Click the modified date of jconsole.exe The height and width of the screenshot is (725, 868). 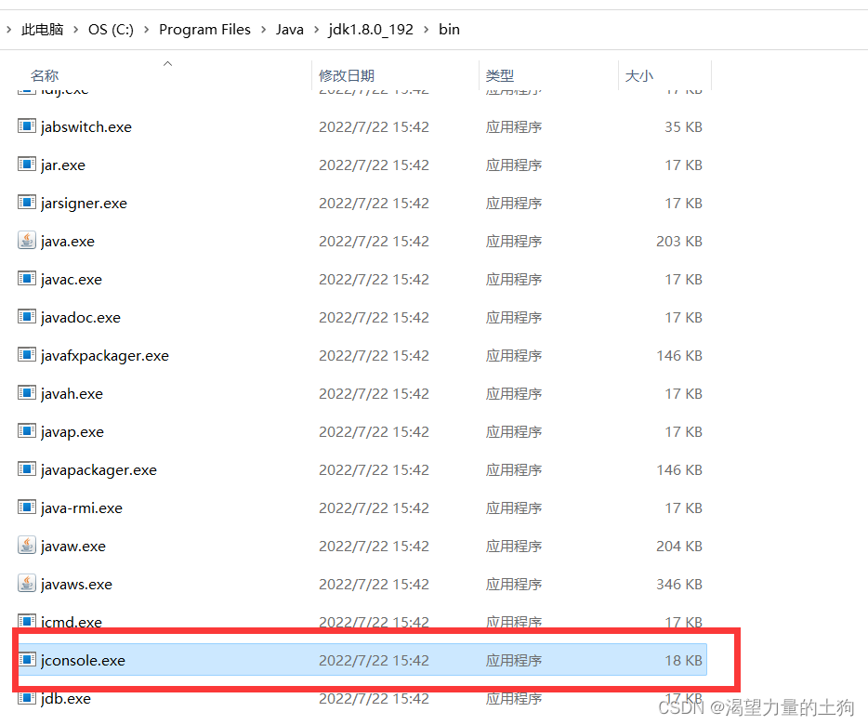tap(374, 660)
